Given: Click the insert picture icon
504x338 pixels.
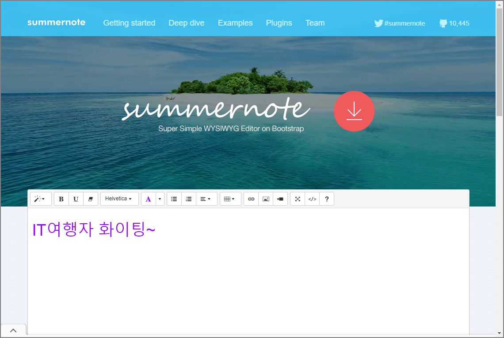Looking at the screenshot, I should [266, 199].
